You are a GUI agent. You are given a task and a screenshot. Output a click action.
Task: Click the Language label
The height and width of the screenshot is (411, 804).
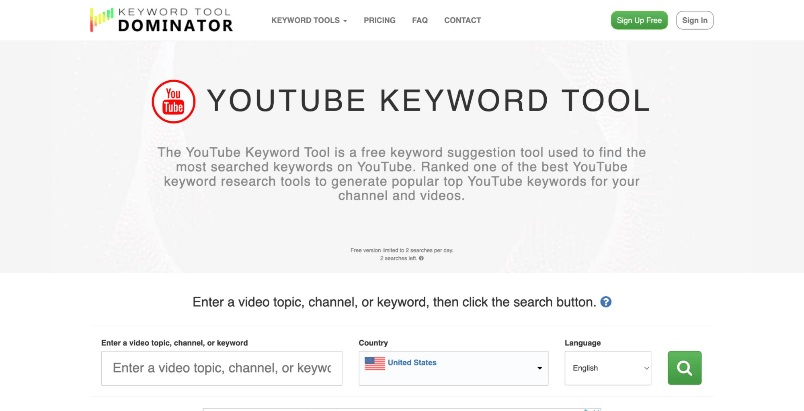pyautogui.click(x=582, y=343)
